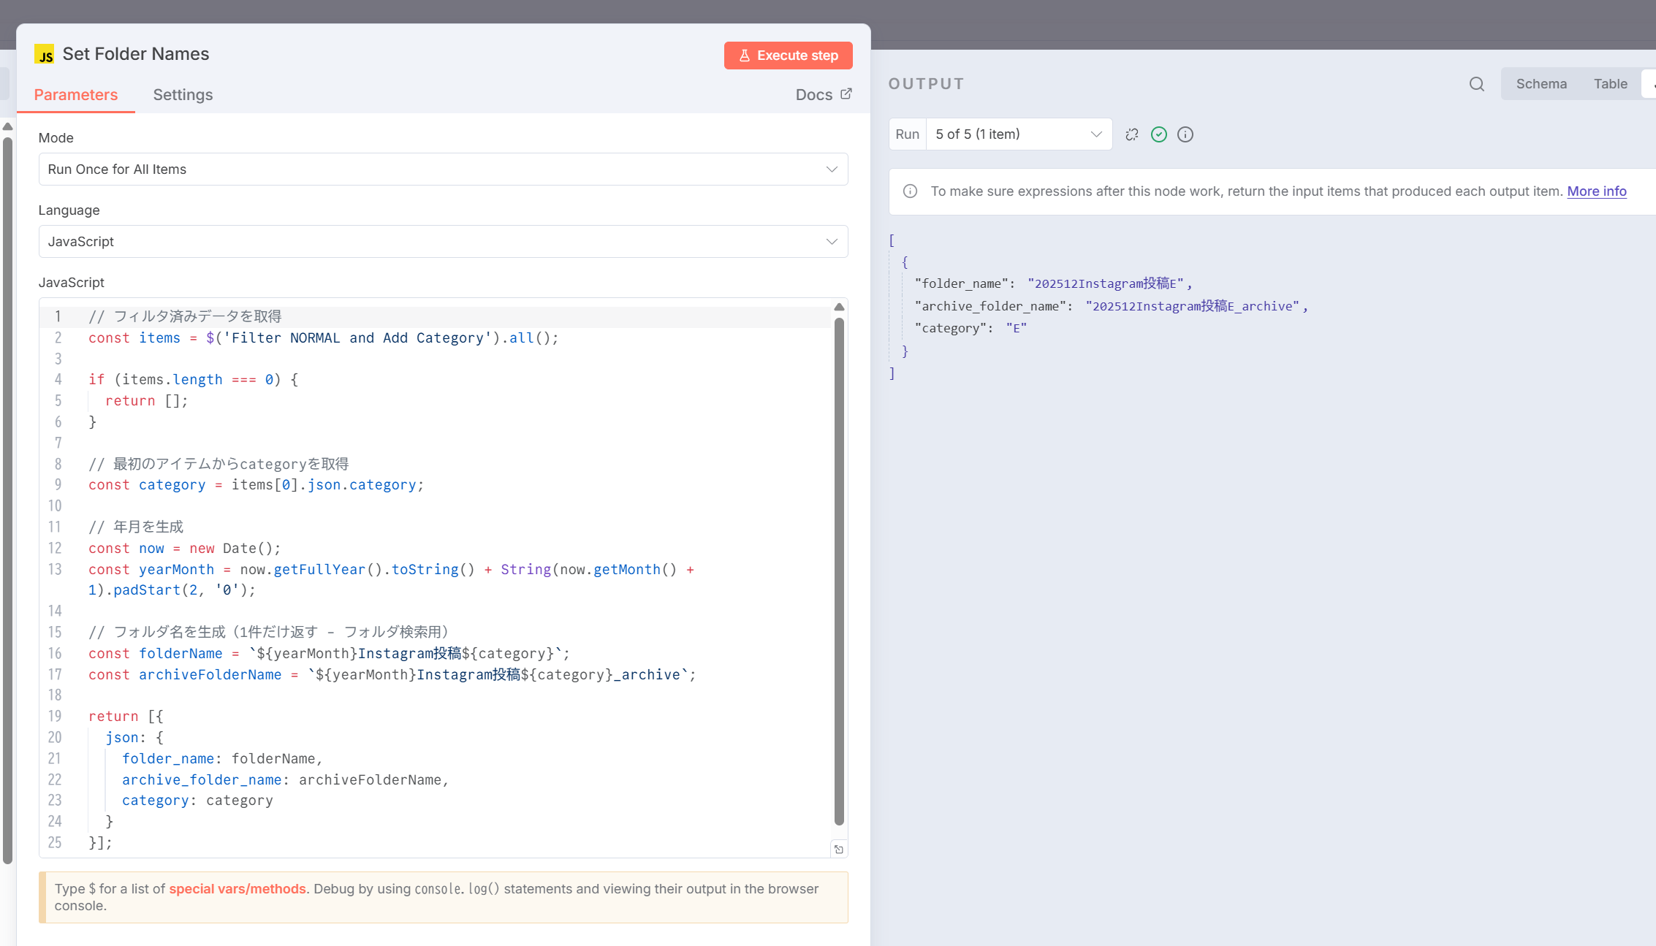Switch output view to Table
Viewport: 1656px width, 946px height.
[x=1610, y=84]
